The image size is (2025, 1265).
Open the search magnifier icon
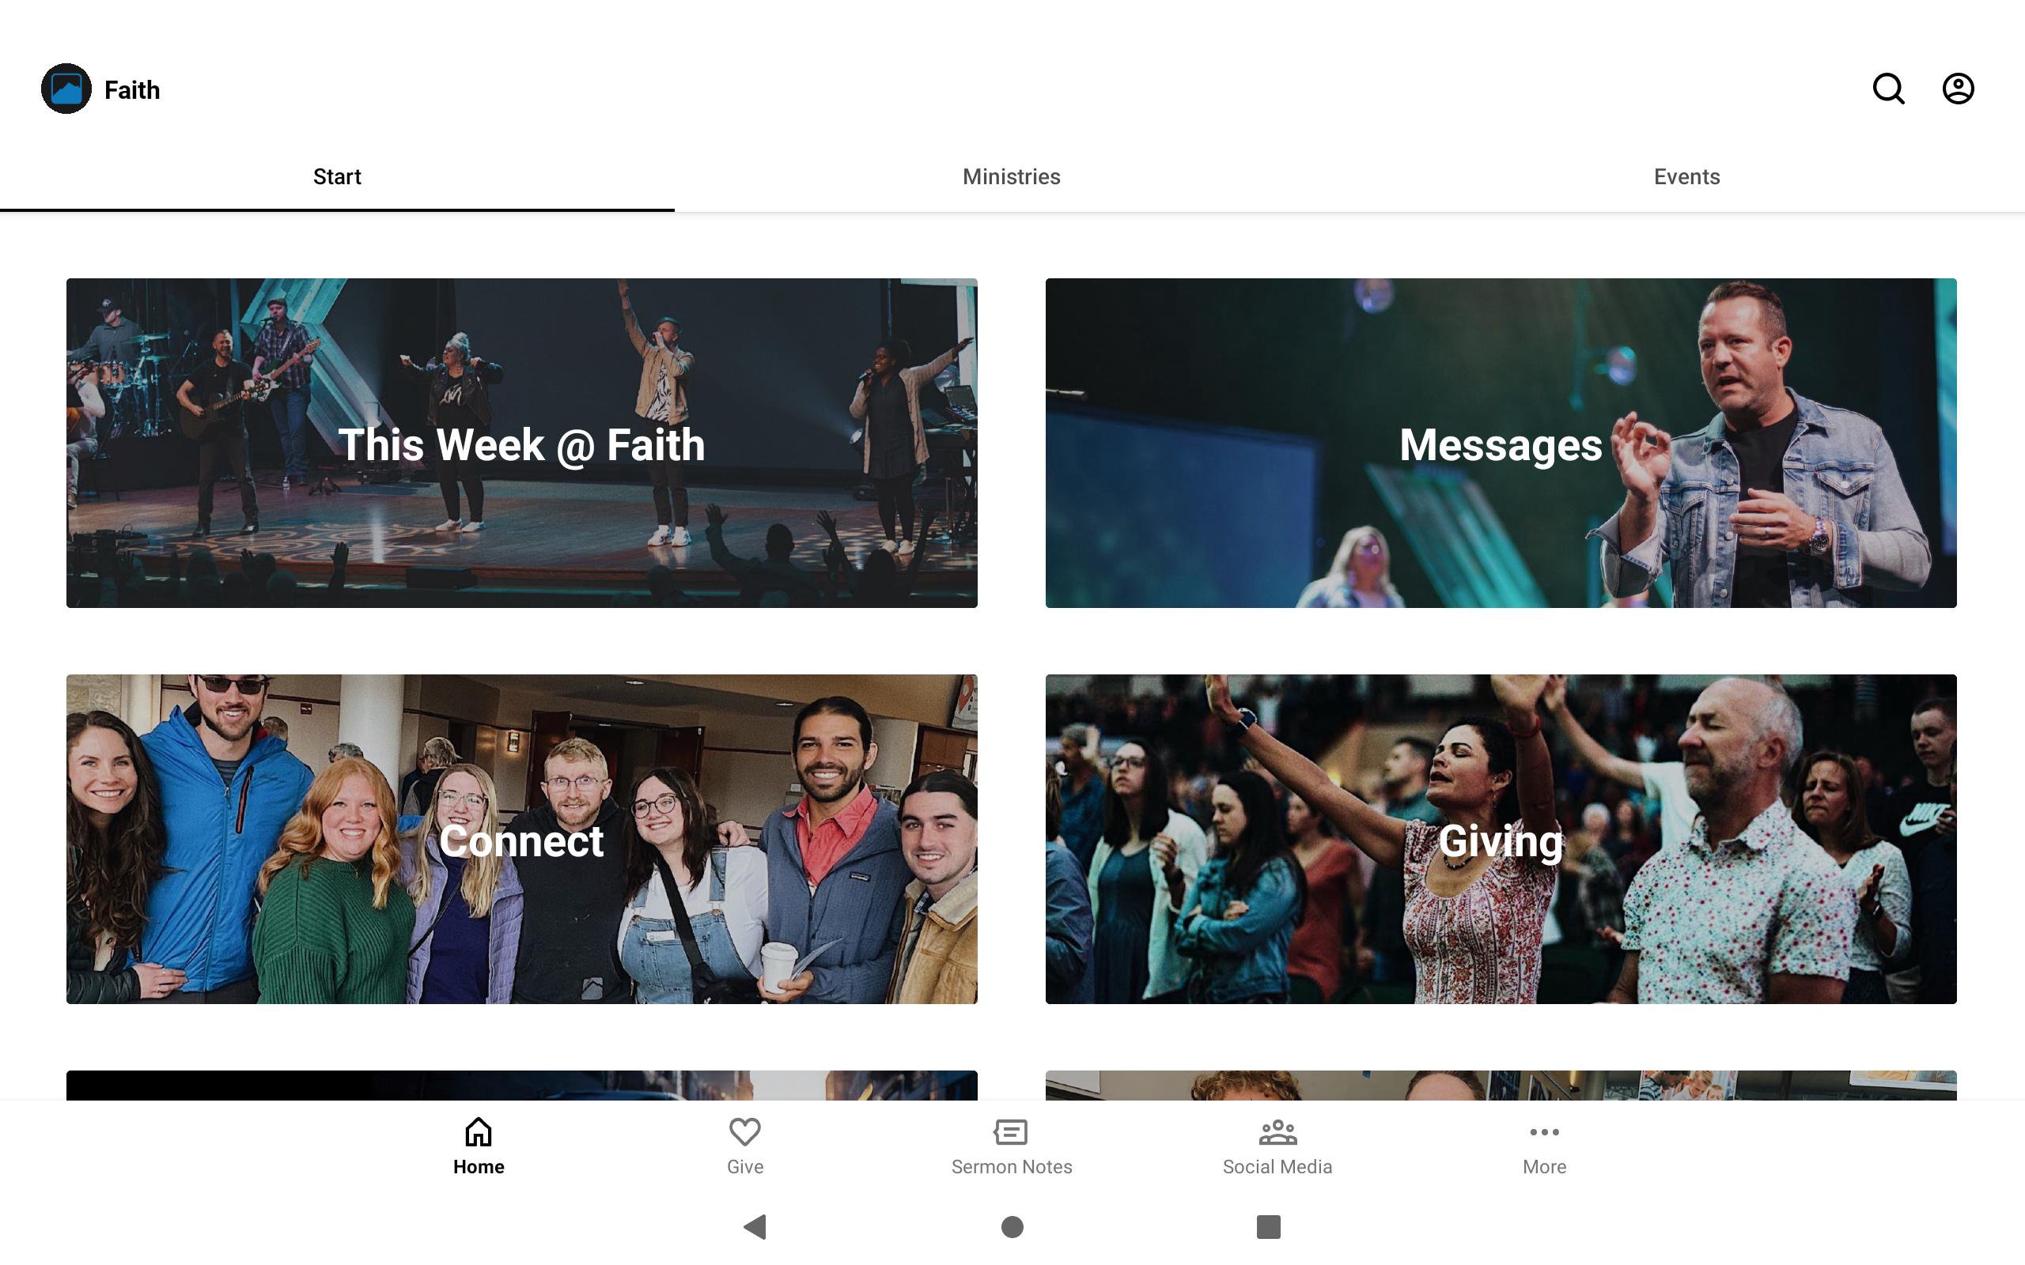[1888, 89]
